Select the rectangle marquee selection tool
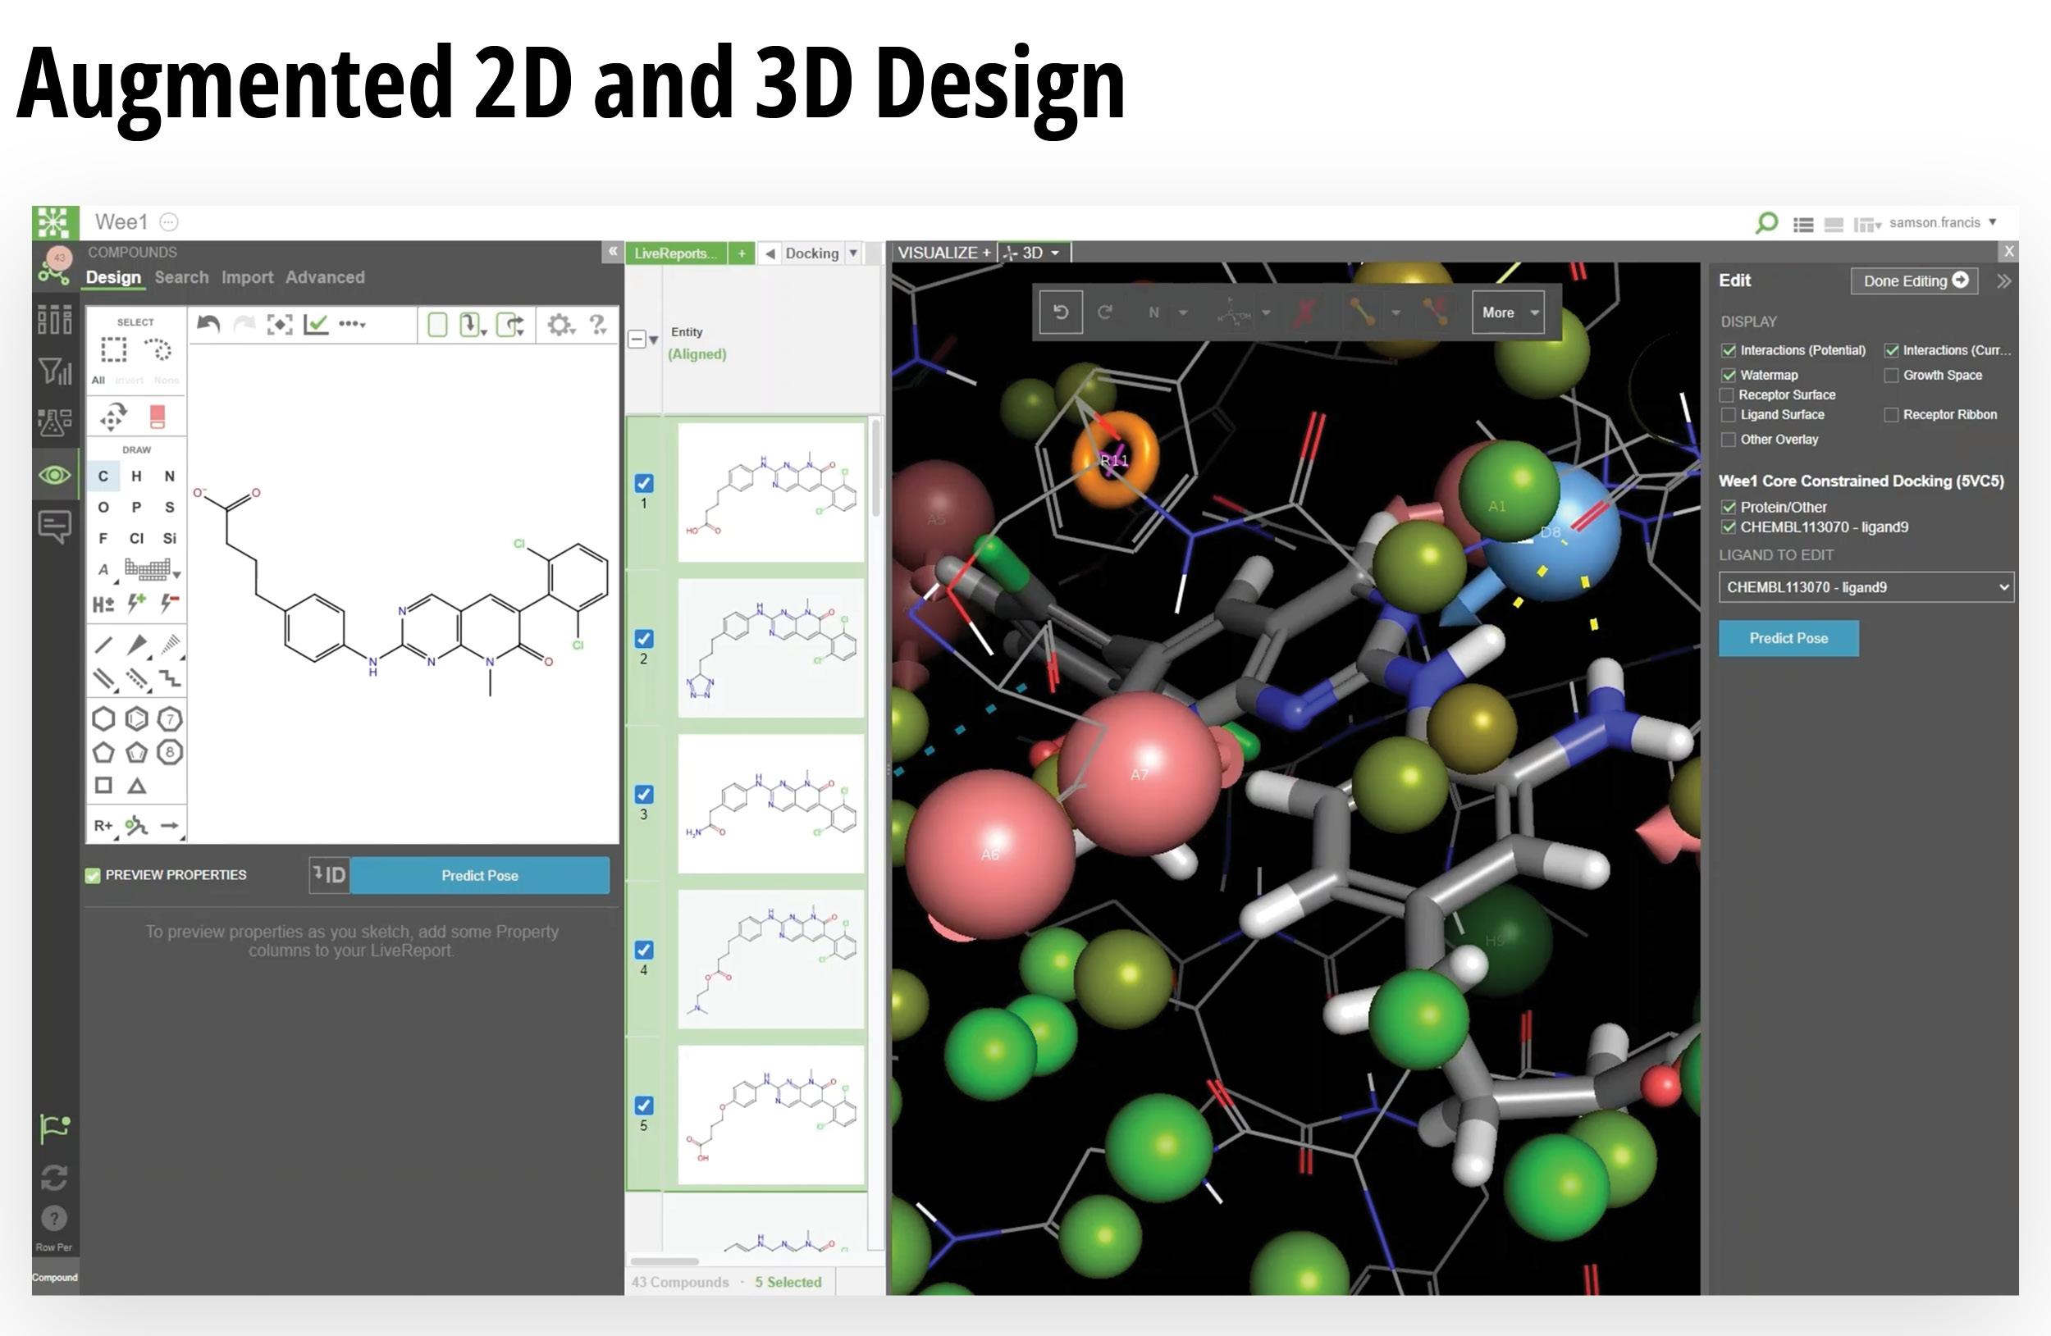The width and height of the screenshot is (2051, 1336). (x=113, y=349)
